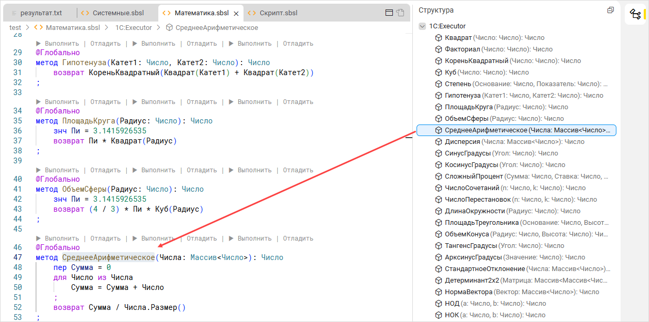Click first Отладить link above ПлощадьКруга method
This screenshot has width=649, height=322.
coord(105,102)
